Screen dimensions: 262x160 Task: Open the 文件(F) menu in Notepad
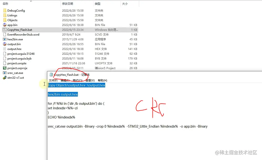point(53,81)
